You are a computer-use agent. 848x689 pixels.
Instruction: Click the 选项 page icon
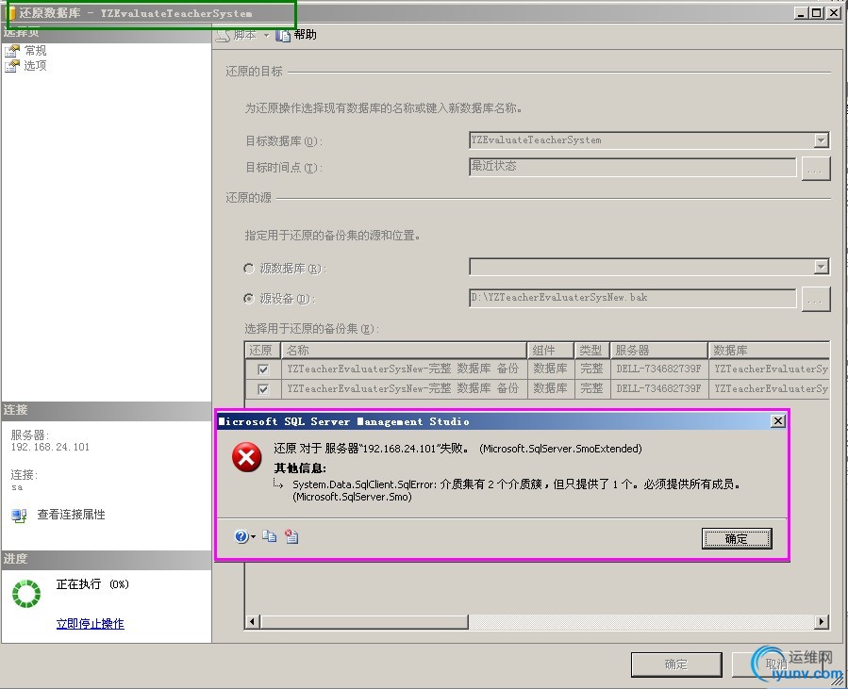12,66
